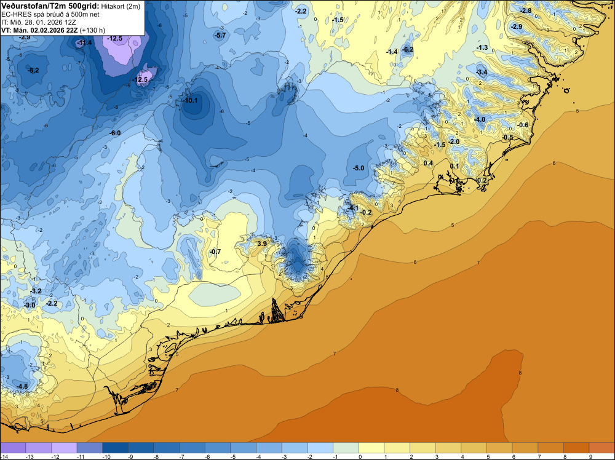This screenshot has height=460, width=615.
Task: Click the -3.2 temperature value
Action: tap(36, 291)
